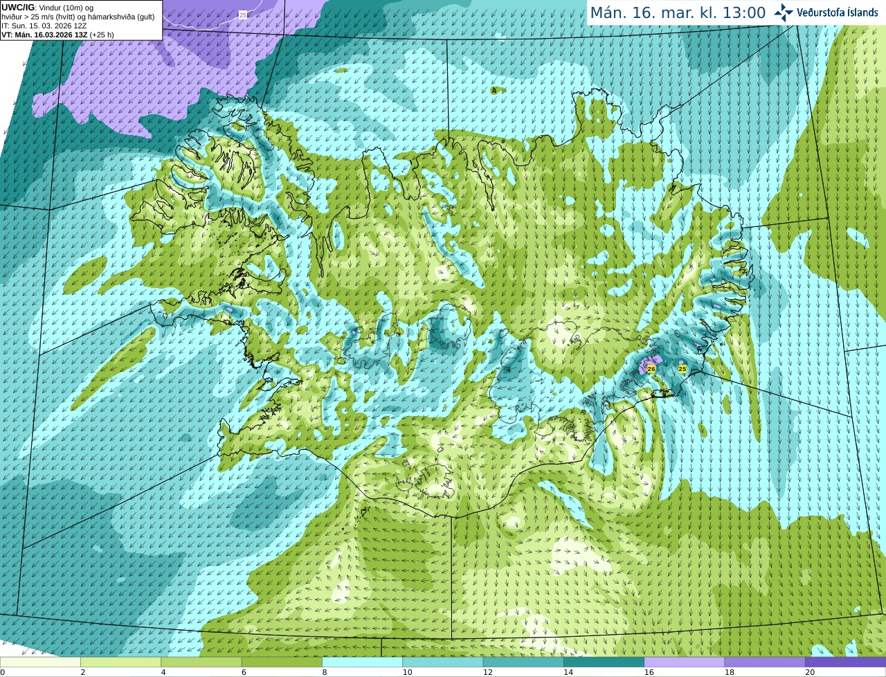Click the legend scale value '18'
Image resolution: width=886 pixels, height=677 pixels.
[x=729, y=672]
